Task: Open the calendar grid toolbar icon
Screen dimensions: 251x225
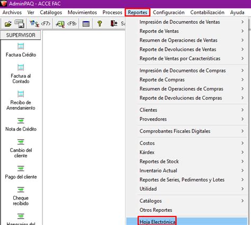Action: [86, 24]
